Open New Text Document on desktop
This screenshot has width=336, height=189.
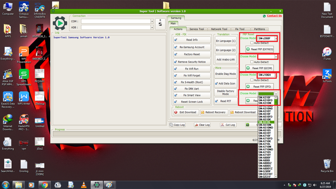[x=327, y=10]
